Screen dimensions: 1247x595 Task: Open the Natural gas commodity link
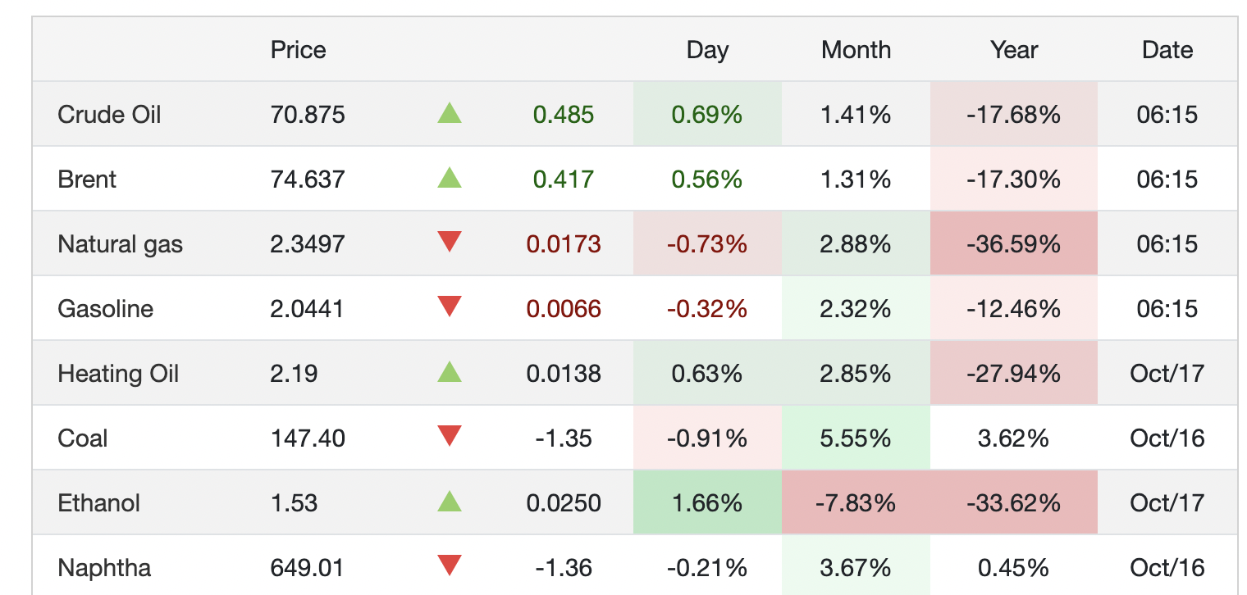point(121,243)
